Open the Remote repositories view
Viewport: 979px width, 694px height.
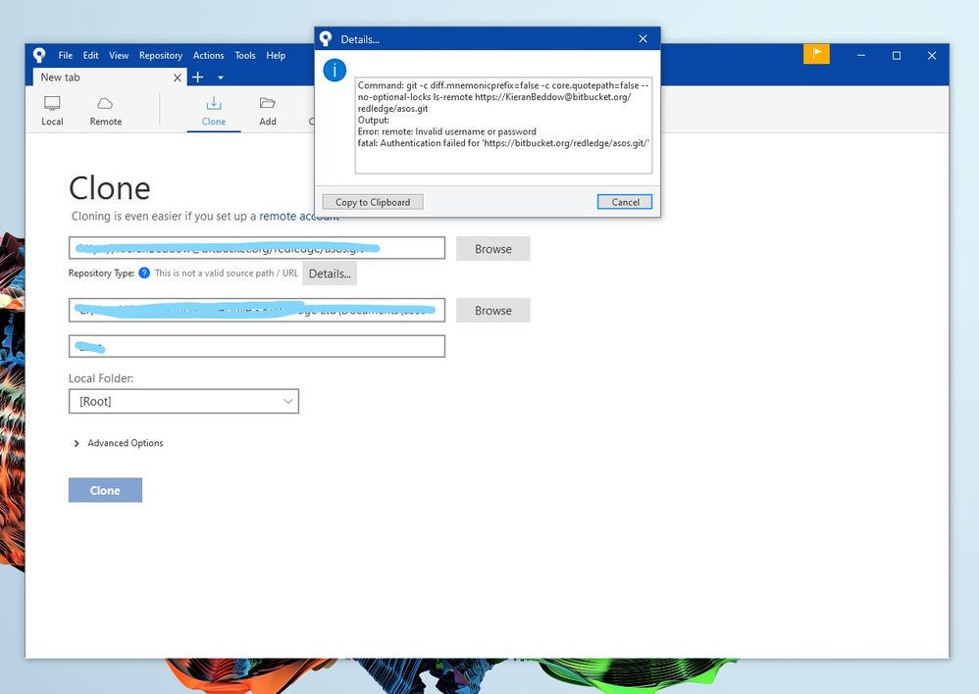(106, 111)
